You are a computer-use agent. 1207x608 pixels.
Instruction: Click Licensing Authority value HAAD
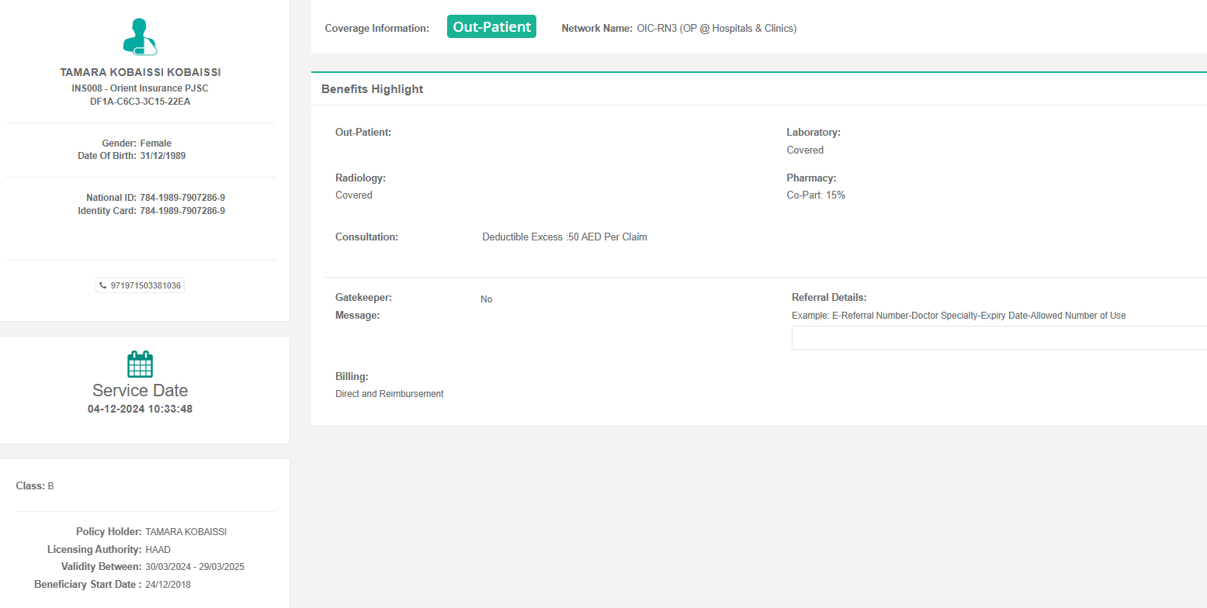tap(158, 550)
